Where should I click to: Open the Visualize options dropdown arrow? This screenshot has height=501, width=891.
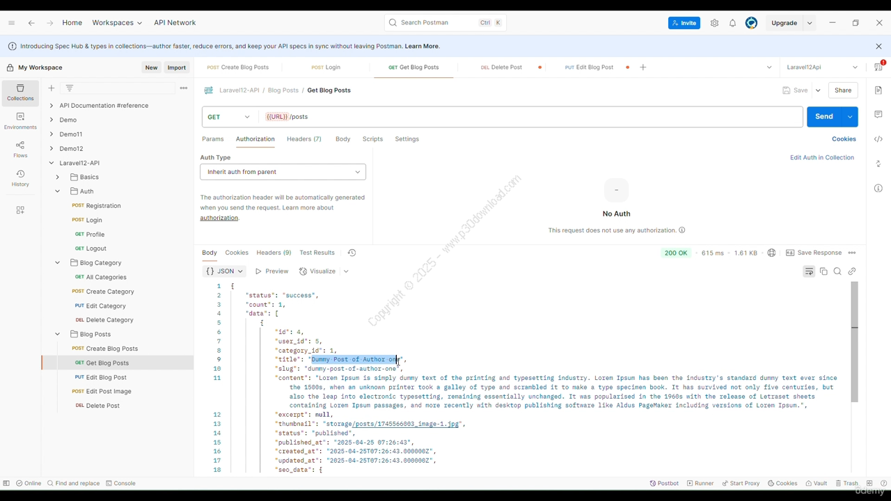(346, 271)
